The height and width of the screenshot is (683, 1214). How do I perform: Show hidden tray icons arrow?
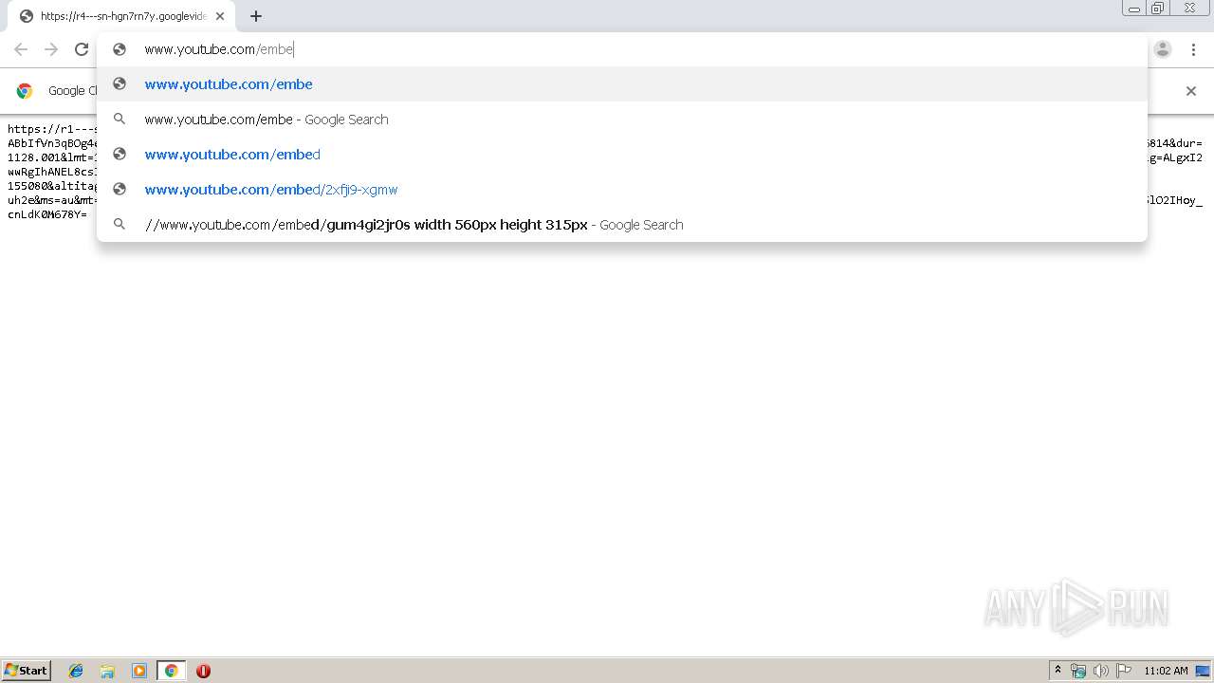click(x=1058, y=671)
